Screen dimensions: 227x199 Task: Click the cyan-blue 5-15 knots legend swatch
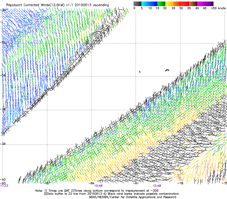point(149,4)
